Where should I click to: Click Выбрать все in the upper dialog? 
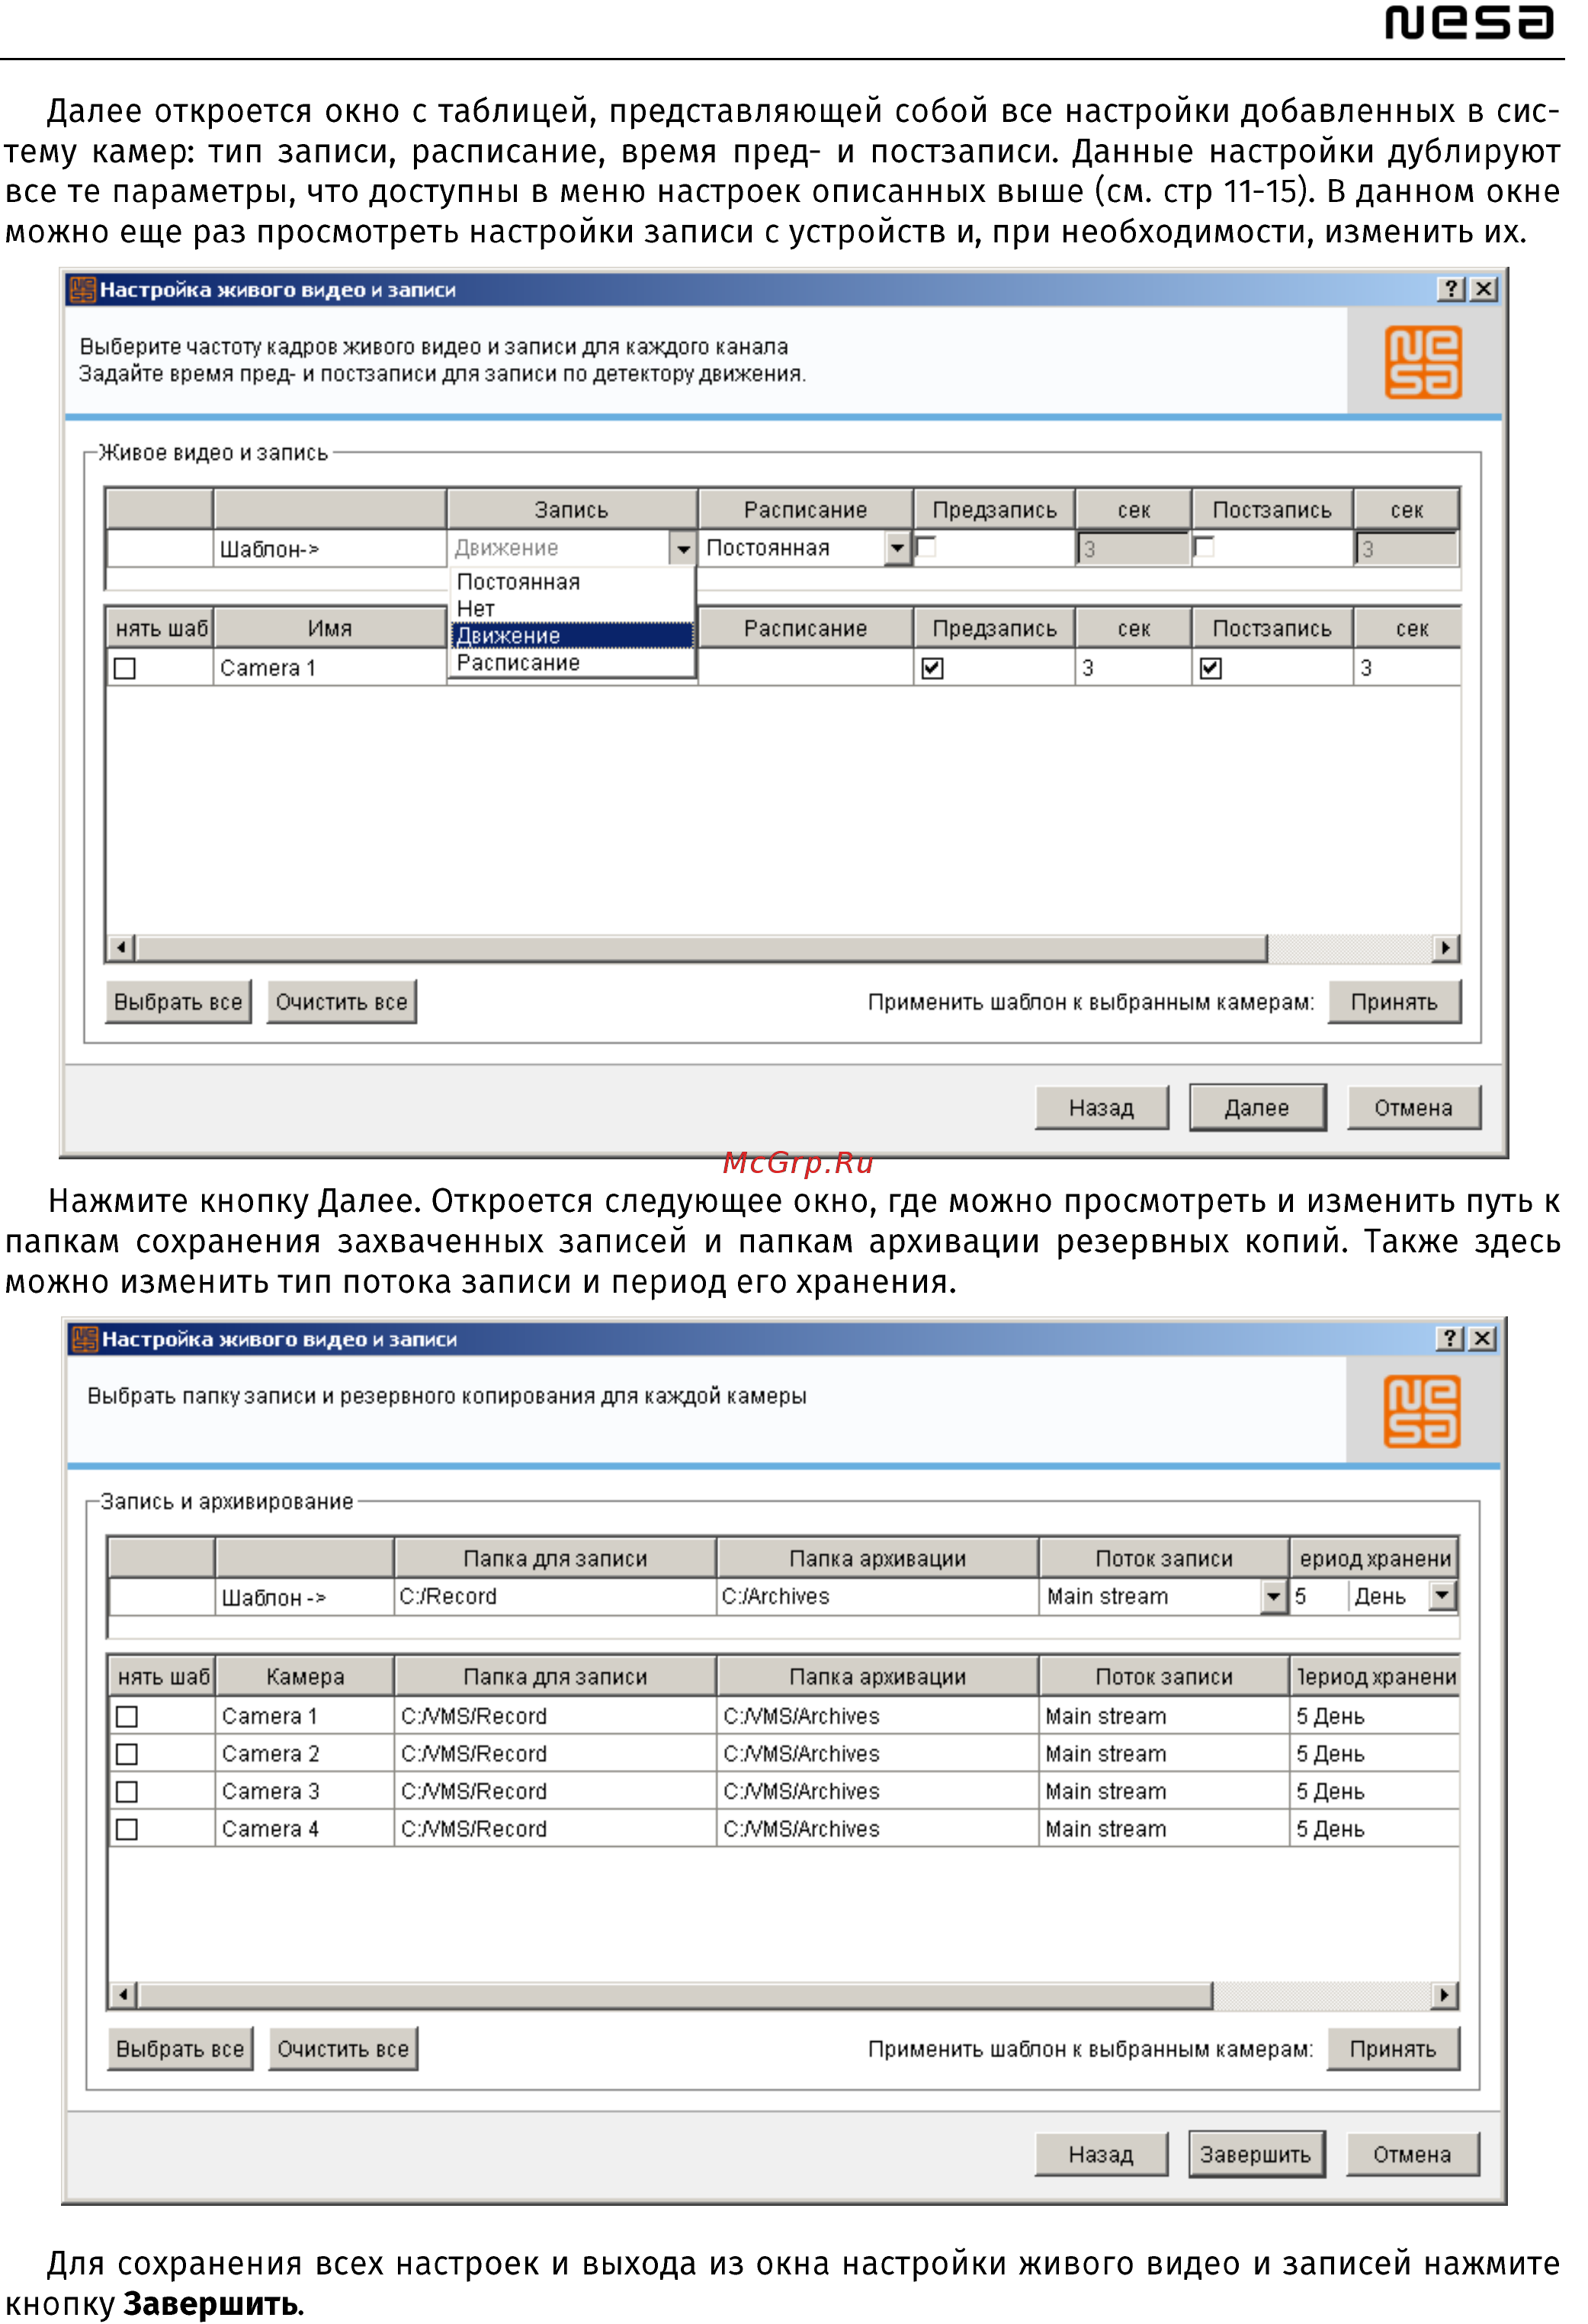tap(178, 1002)
